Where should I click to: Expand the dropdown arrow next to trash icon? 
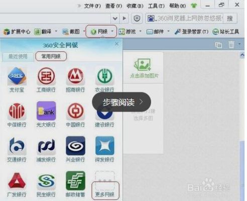(x=239, y=44)
